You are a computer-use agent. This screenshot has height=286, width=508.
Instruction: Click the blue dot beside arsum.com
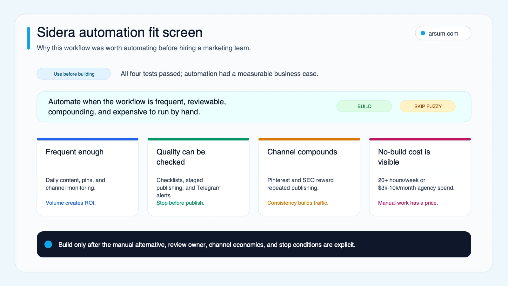tap(423, 33)
